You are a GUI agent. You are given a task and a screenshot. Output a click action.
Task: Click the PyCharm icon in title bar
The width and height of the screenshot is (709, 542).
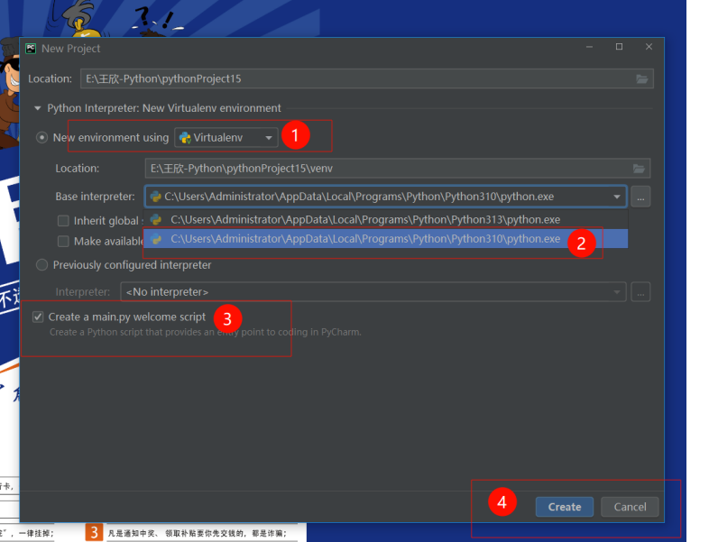[x=31, y=49]
